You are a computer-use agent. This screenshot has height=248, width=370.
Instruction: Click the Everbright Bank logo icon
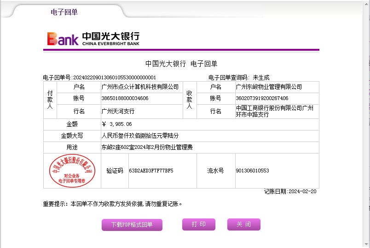[63, 39]
